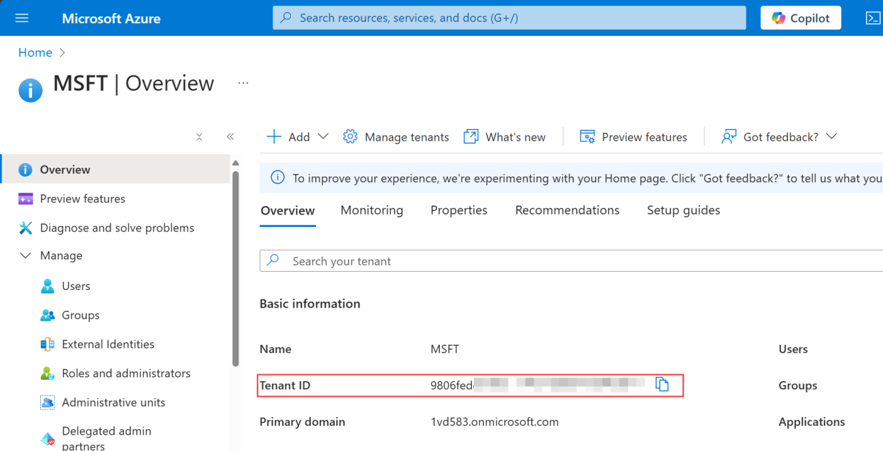Go to the Home breadcrumb link
This screenshot has height=451, width=883.
point(35,52)
